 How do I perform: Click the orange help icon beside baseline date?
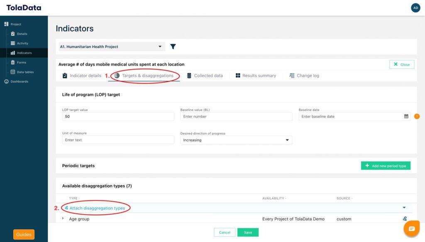417,116
